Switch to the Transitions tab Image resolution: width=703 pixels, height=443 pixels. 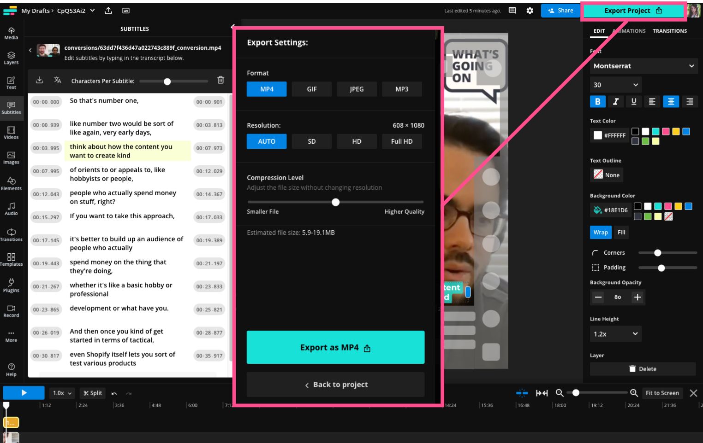(x=669, y=31)
